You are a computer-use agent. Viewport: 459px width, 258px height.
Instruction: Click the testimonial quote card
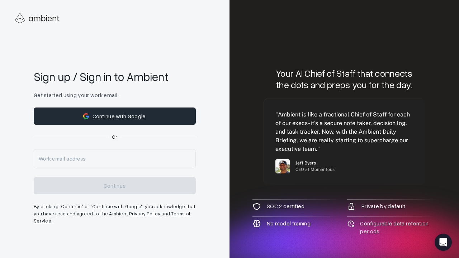344,142
